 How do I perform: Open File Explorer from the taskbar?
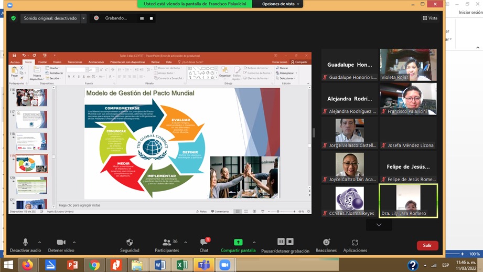[137, 265]
